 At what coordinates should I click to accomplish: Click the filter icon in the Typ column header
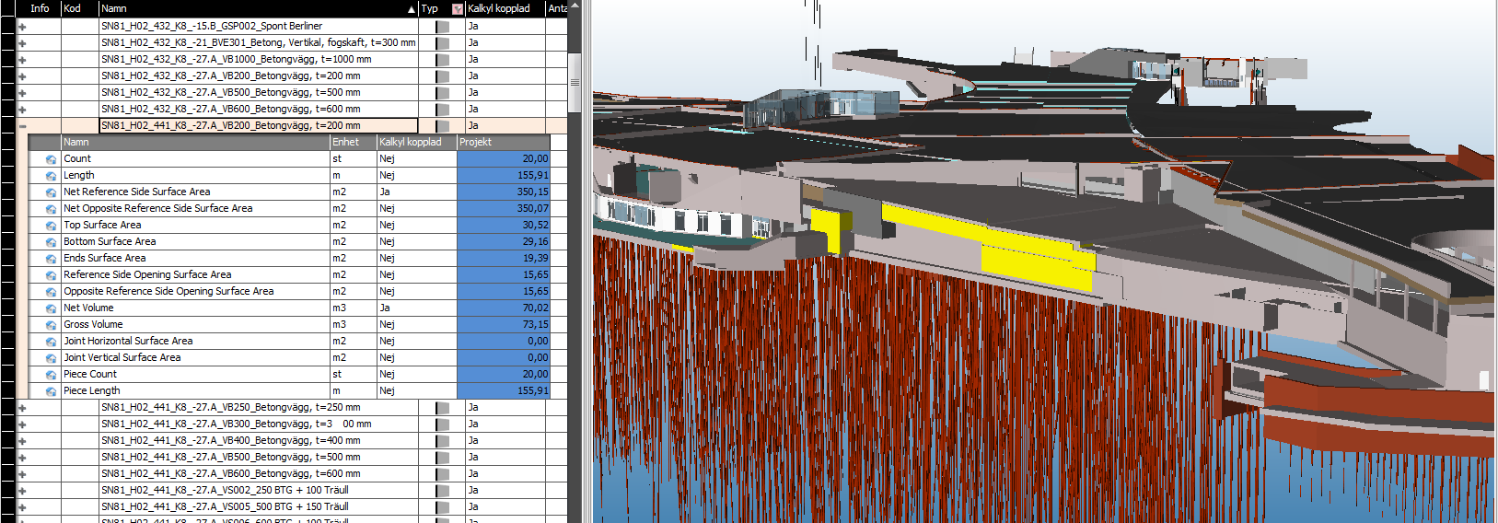pyautogui.click(x=458, y=8)
